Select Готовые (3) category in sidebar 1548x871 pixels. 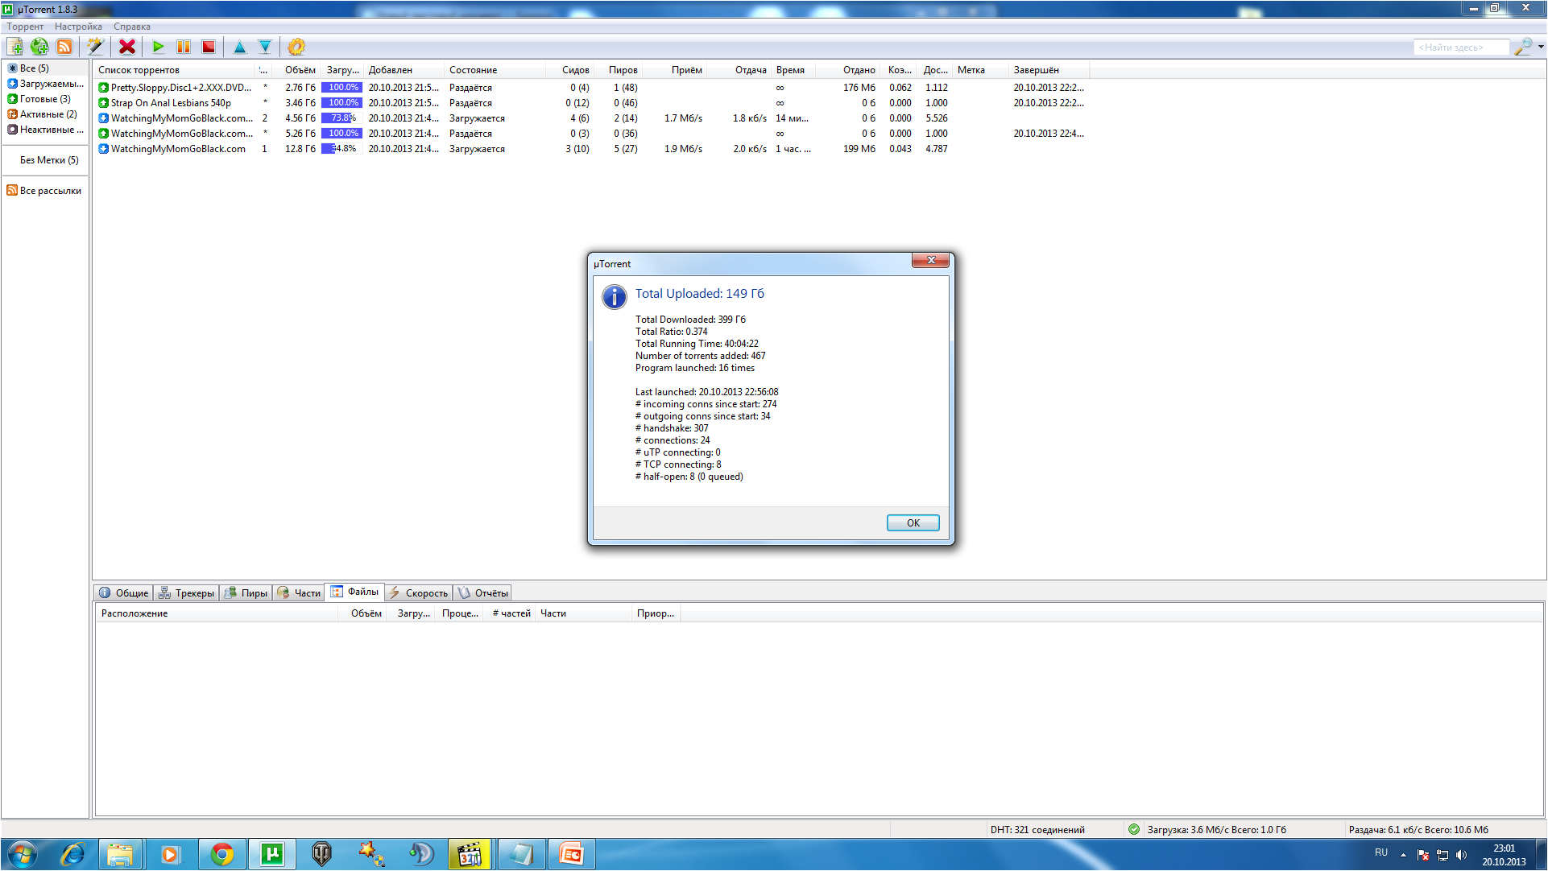(x=44, y=99)
